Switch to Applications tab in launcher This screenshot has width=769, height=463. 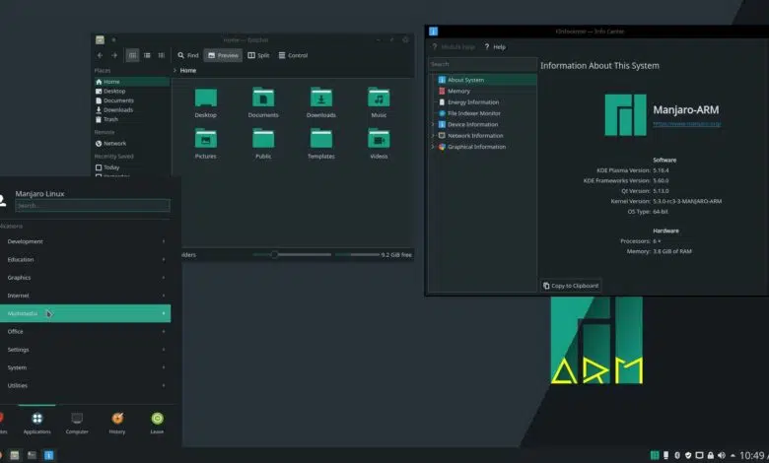(36, 423)
